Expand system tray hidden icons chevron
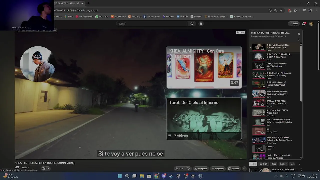The image size is (320, 180). [276, 176]
